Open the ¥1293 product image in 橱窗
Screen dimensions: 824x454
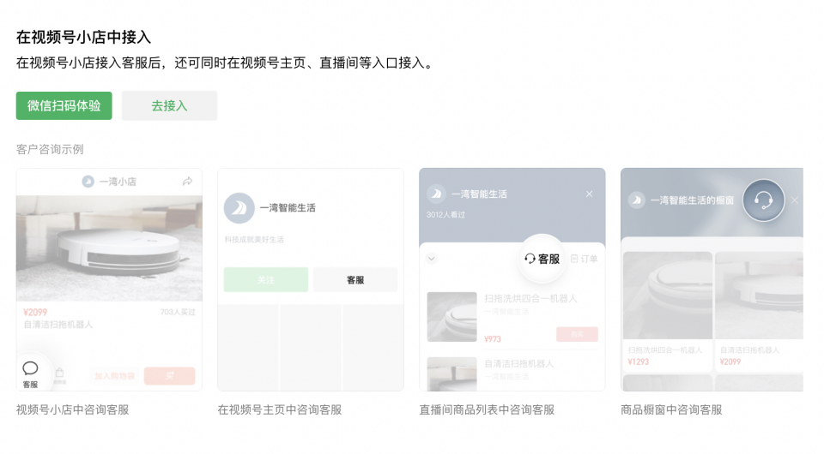coord(668,296)
